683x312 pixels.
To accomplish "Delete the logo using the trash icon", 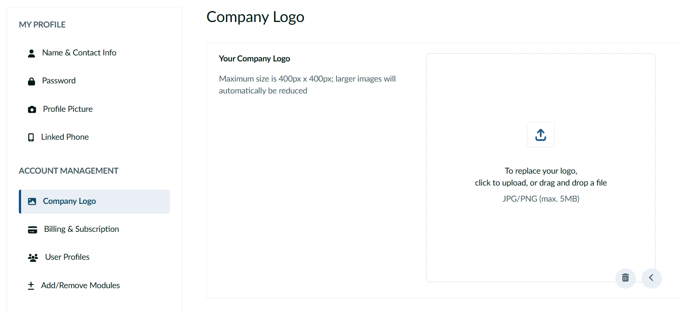I will point(625,278).
